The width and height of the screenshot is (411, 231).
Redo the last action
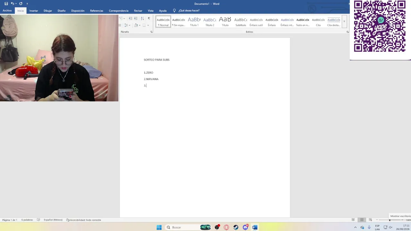point(21,4)
